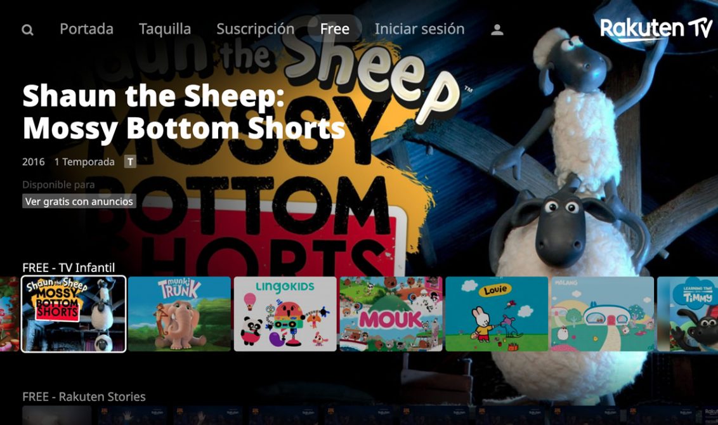Click the Rakuten TV logo
Viewport: 718px width, 425px height.
(656, 29)
